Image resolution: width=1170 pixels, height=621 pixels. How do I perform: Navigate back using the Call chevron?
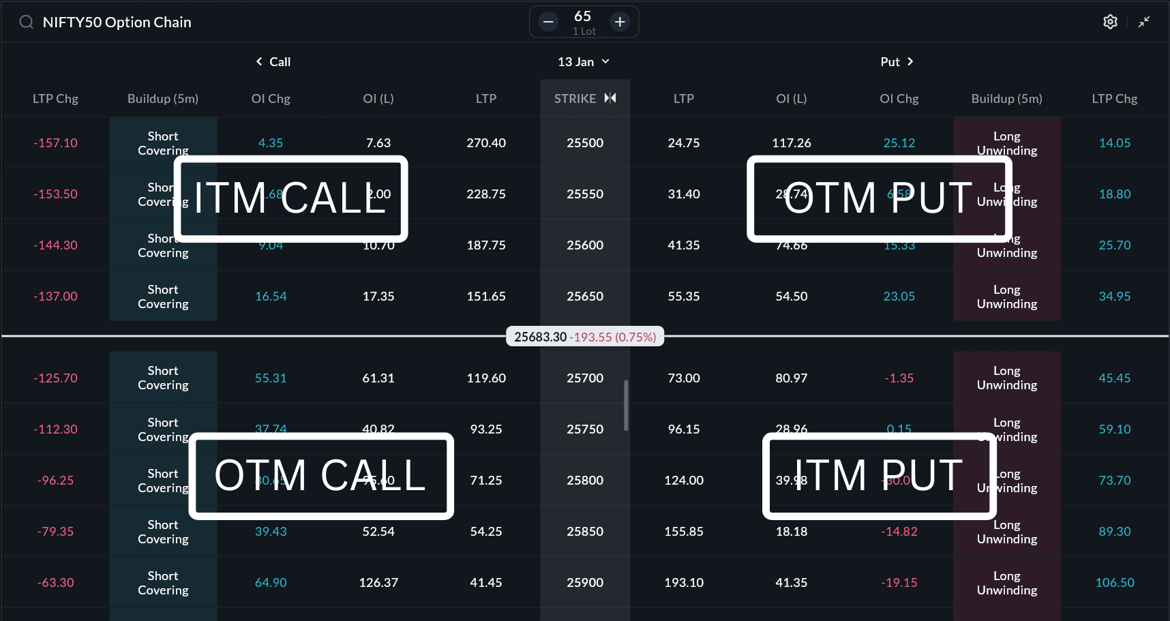[258, 61]
